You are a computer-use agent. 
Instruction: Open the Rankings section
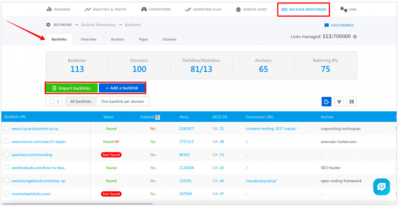(58, 9)
